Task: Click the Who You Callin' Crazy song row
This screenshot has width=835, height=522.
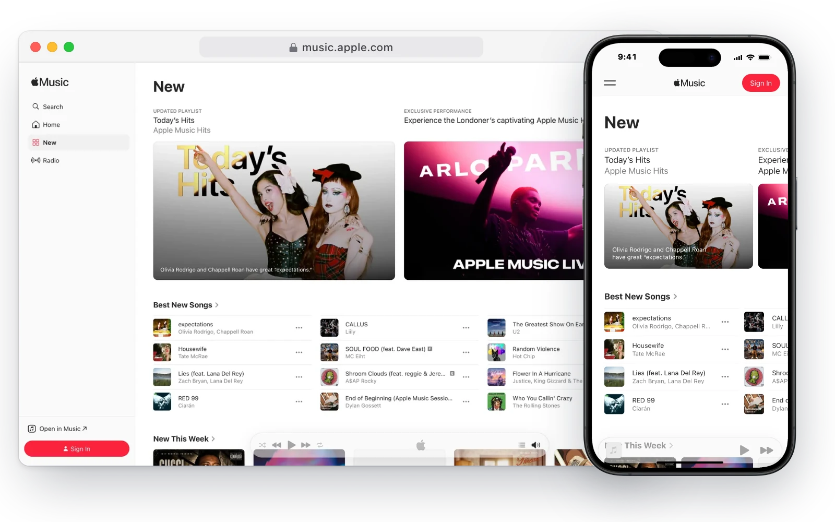Action: coord(535,401)
